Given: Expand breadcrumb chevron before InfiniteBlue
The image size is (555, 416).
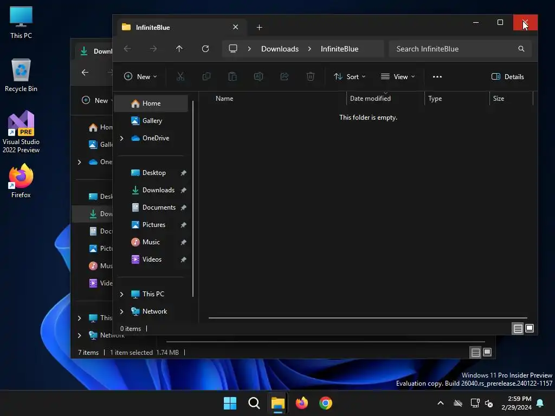Looking at the screenshot, I should [x=309, y=48].
